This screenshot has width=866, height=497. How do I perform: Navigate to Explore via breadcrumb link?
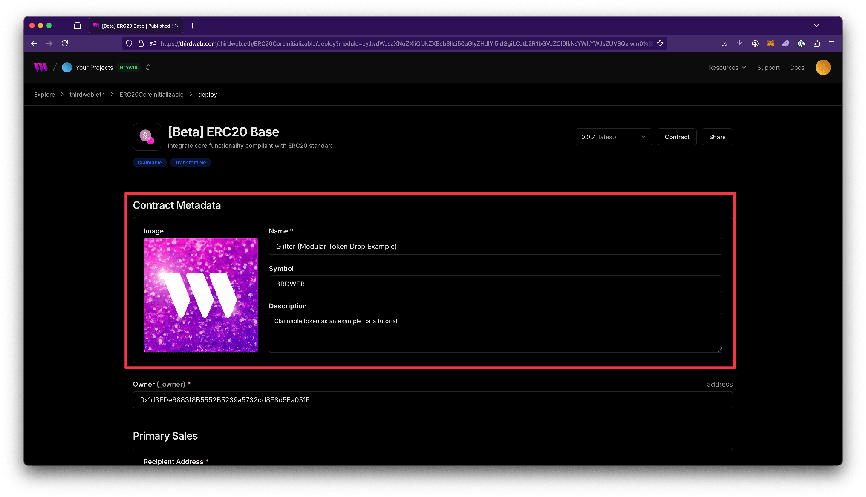click(44, 94)
